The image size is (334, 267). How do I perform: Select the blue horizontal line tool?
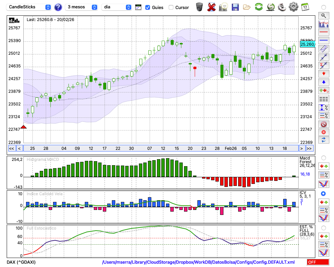point(323,40)
